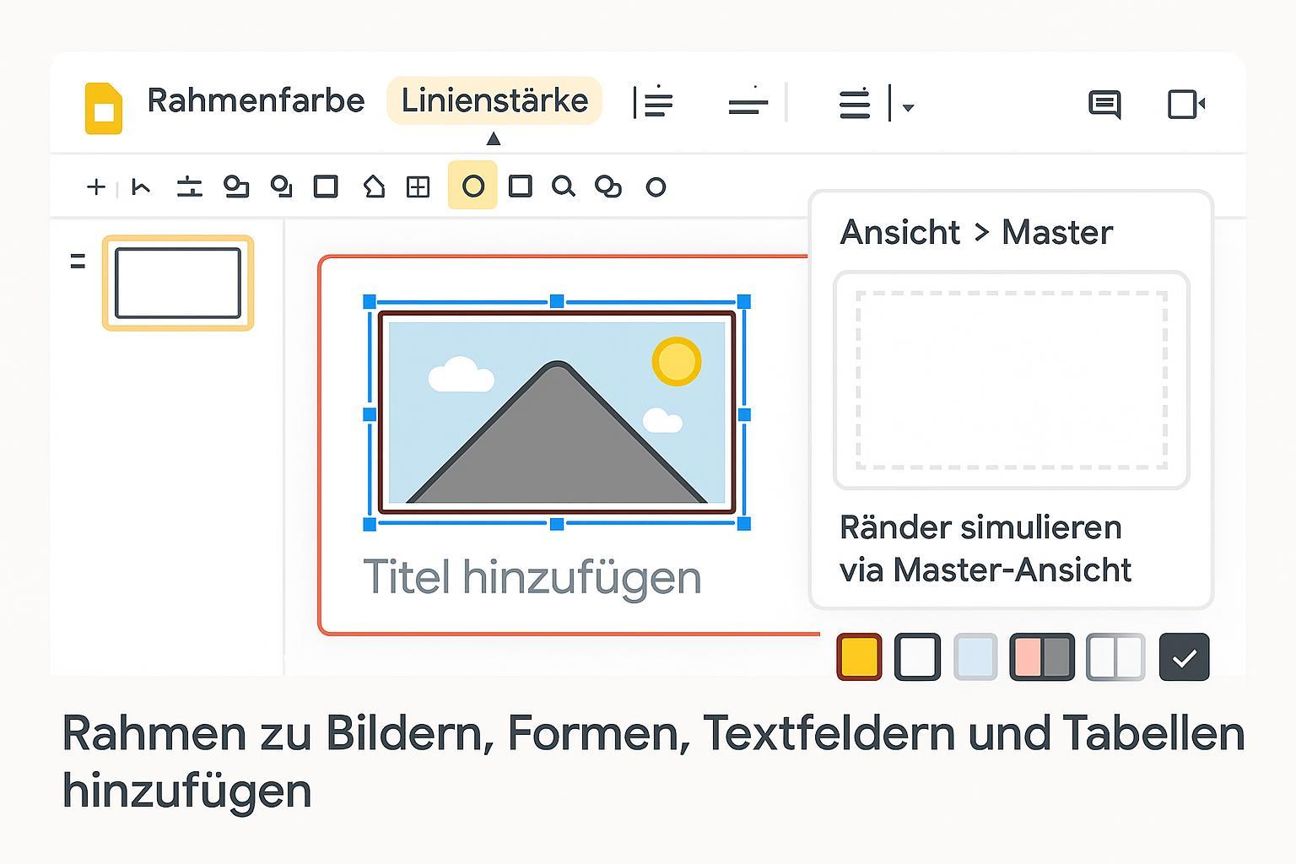Insert table using the grid icon
Screen dimensions: 1296x864
click(x=418, y=186)
